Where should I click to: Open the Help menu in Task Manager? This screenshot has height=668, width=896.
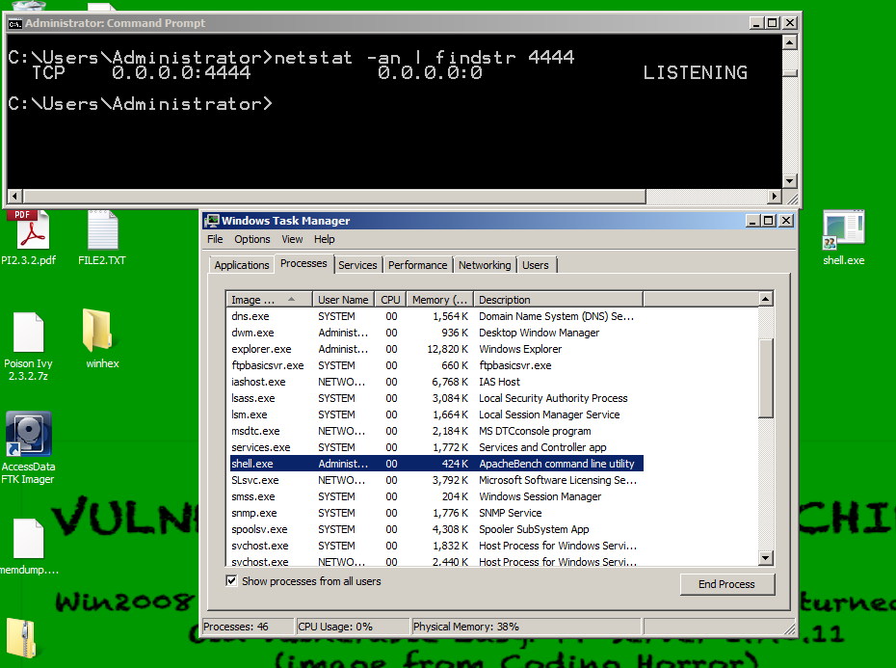[324, 239]
